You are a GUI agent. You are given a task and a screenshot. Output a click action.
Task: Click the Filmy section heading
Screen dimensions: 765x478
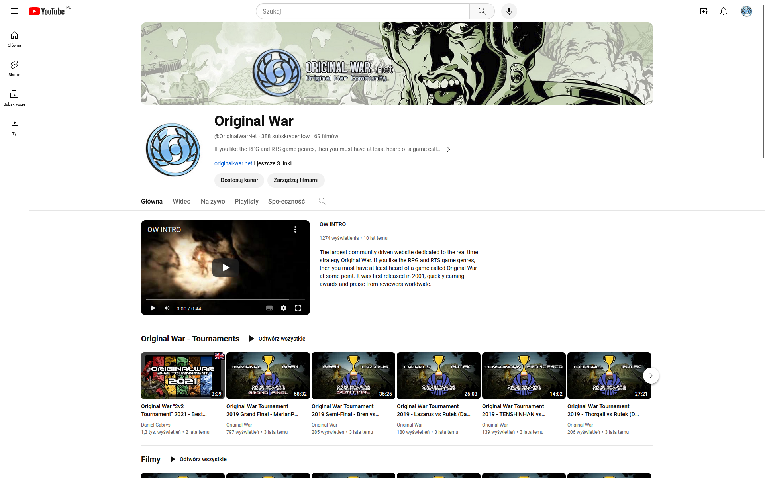point(151,459)
